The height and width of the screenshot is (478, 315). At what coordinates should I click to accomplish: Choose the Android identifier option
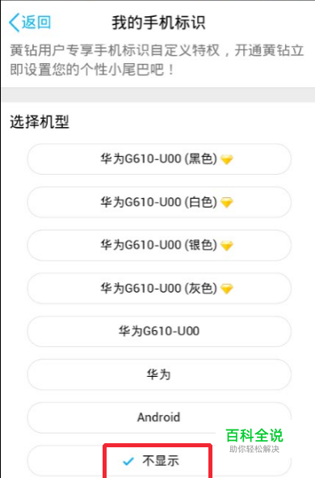coord(159,417)
